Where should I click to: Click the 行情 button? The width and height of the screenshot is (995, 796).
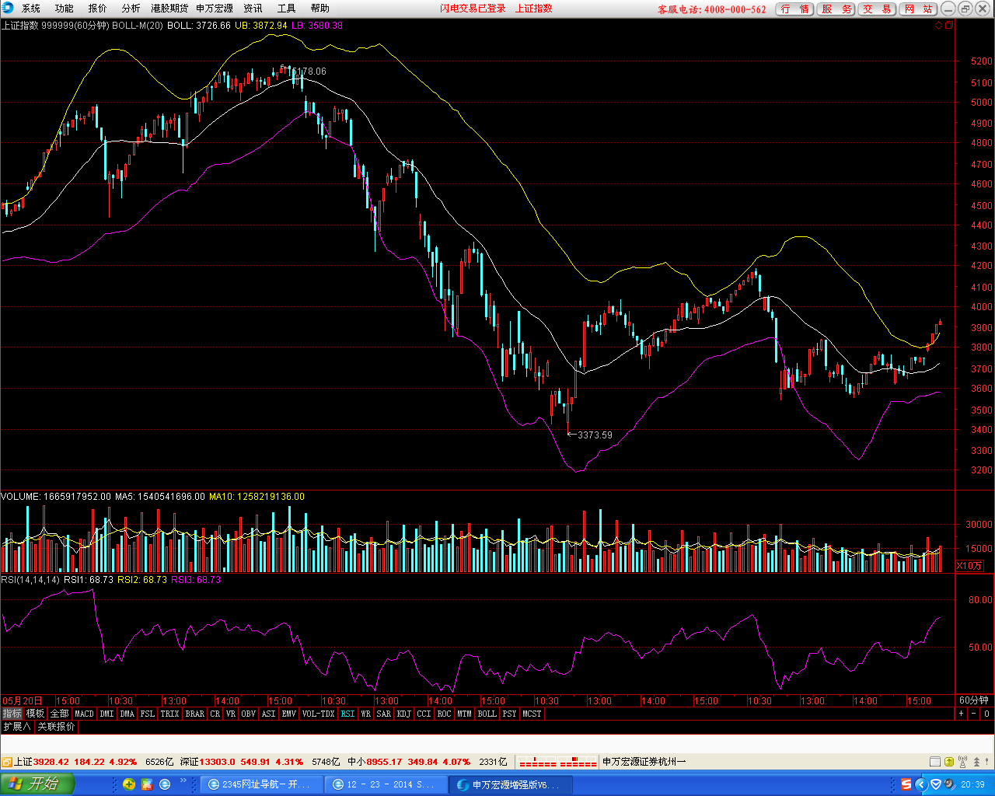[x=795, y=9]
